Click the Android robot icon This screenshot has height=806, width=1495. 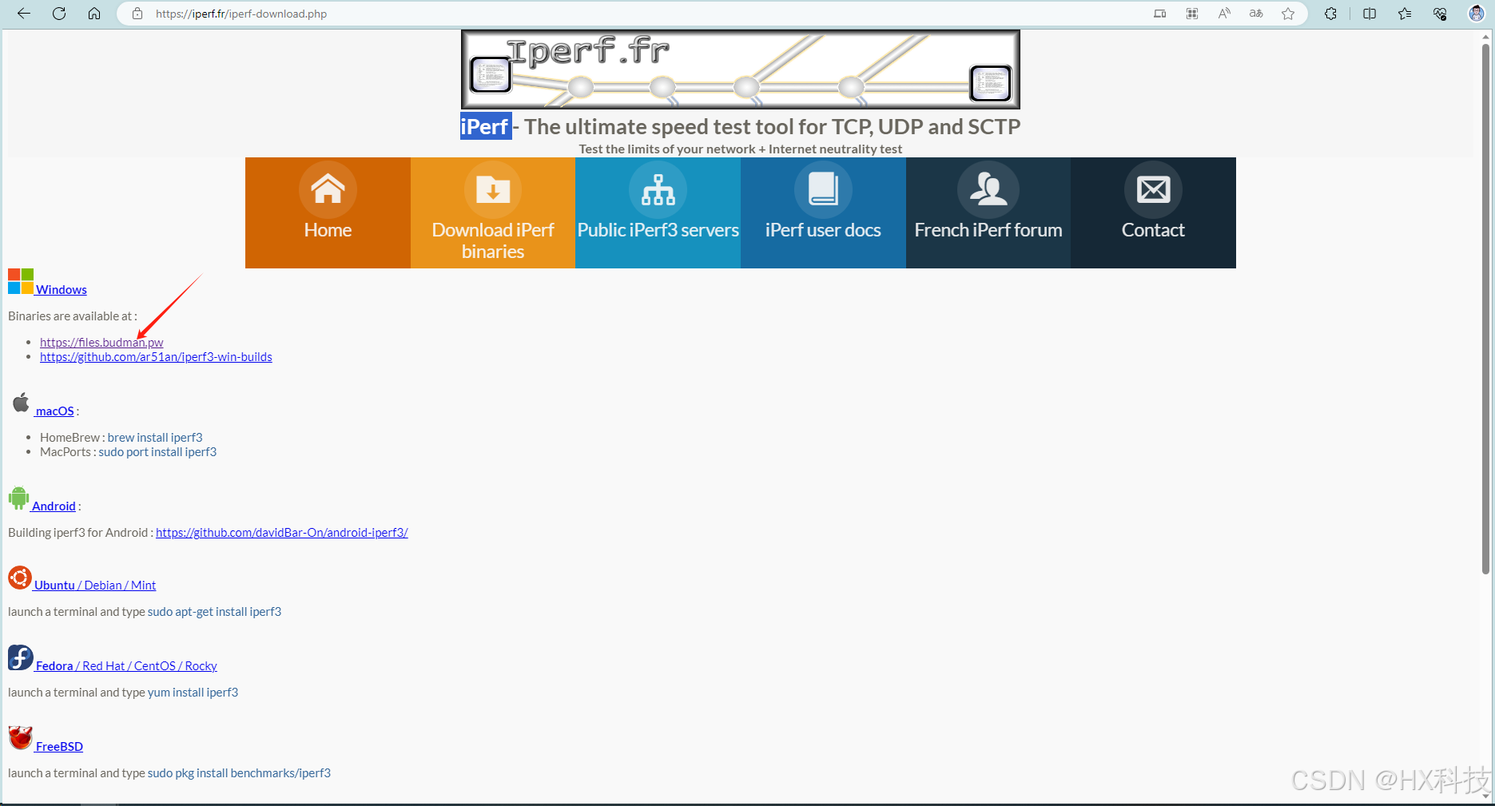(x=18, y=498)
